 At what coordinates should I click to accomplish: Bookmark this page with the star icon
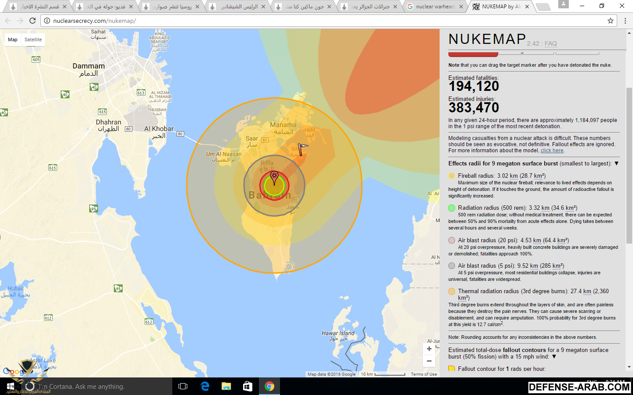[x=610, y=21]
